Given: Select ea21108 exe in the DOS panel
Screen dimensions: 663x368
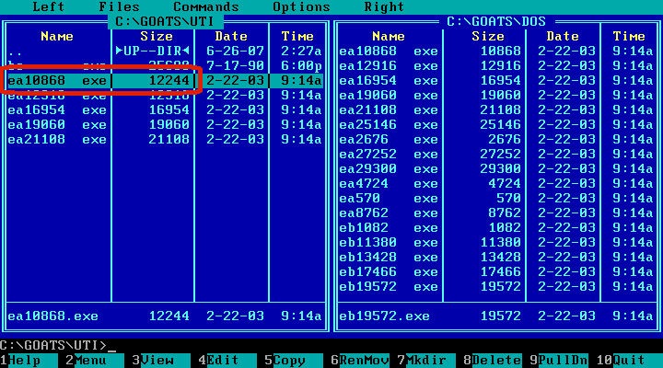Looking at the screenshot, I should pyautogui.click(x=496, y=109).
